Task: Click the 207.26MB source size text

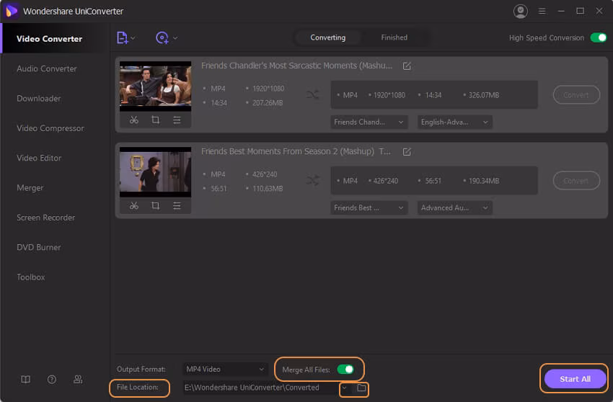Action: (268, 103)
